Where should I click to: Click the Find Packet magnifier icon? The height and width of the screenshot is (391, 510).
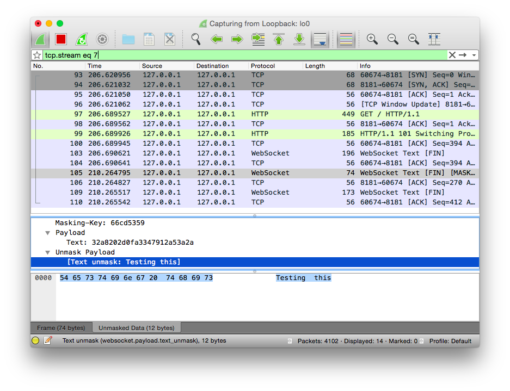[x=196, y=39]
